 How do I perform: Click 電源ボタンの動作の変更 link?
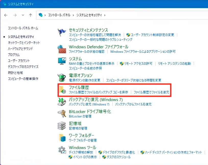point(84,80)
